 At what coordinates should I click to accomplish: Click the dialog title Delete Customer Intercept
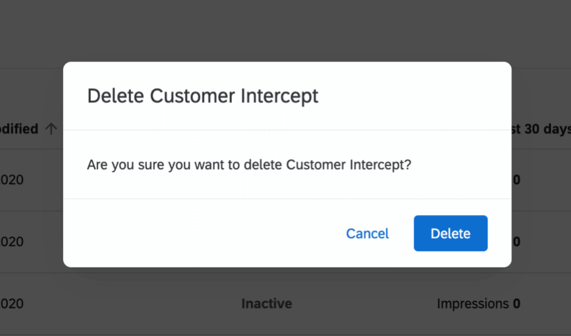[x=203, y=96]
